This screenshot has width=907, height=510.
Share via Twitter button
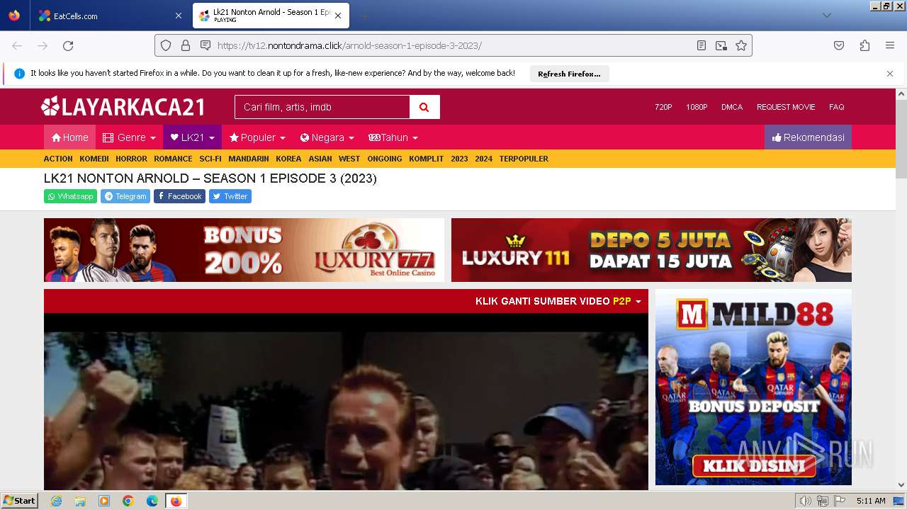tap(230, 196)
